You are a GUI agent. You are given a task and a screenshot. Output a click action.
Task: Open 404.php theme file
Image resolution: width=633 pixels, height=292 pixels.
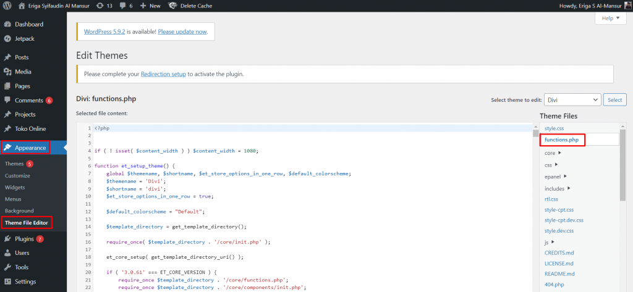tap(554, 285)
